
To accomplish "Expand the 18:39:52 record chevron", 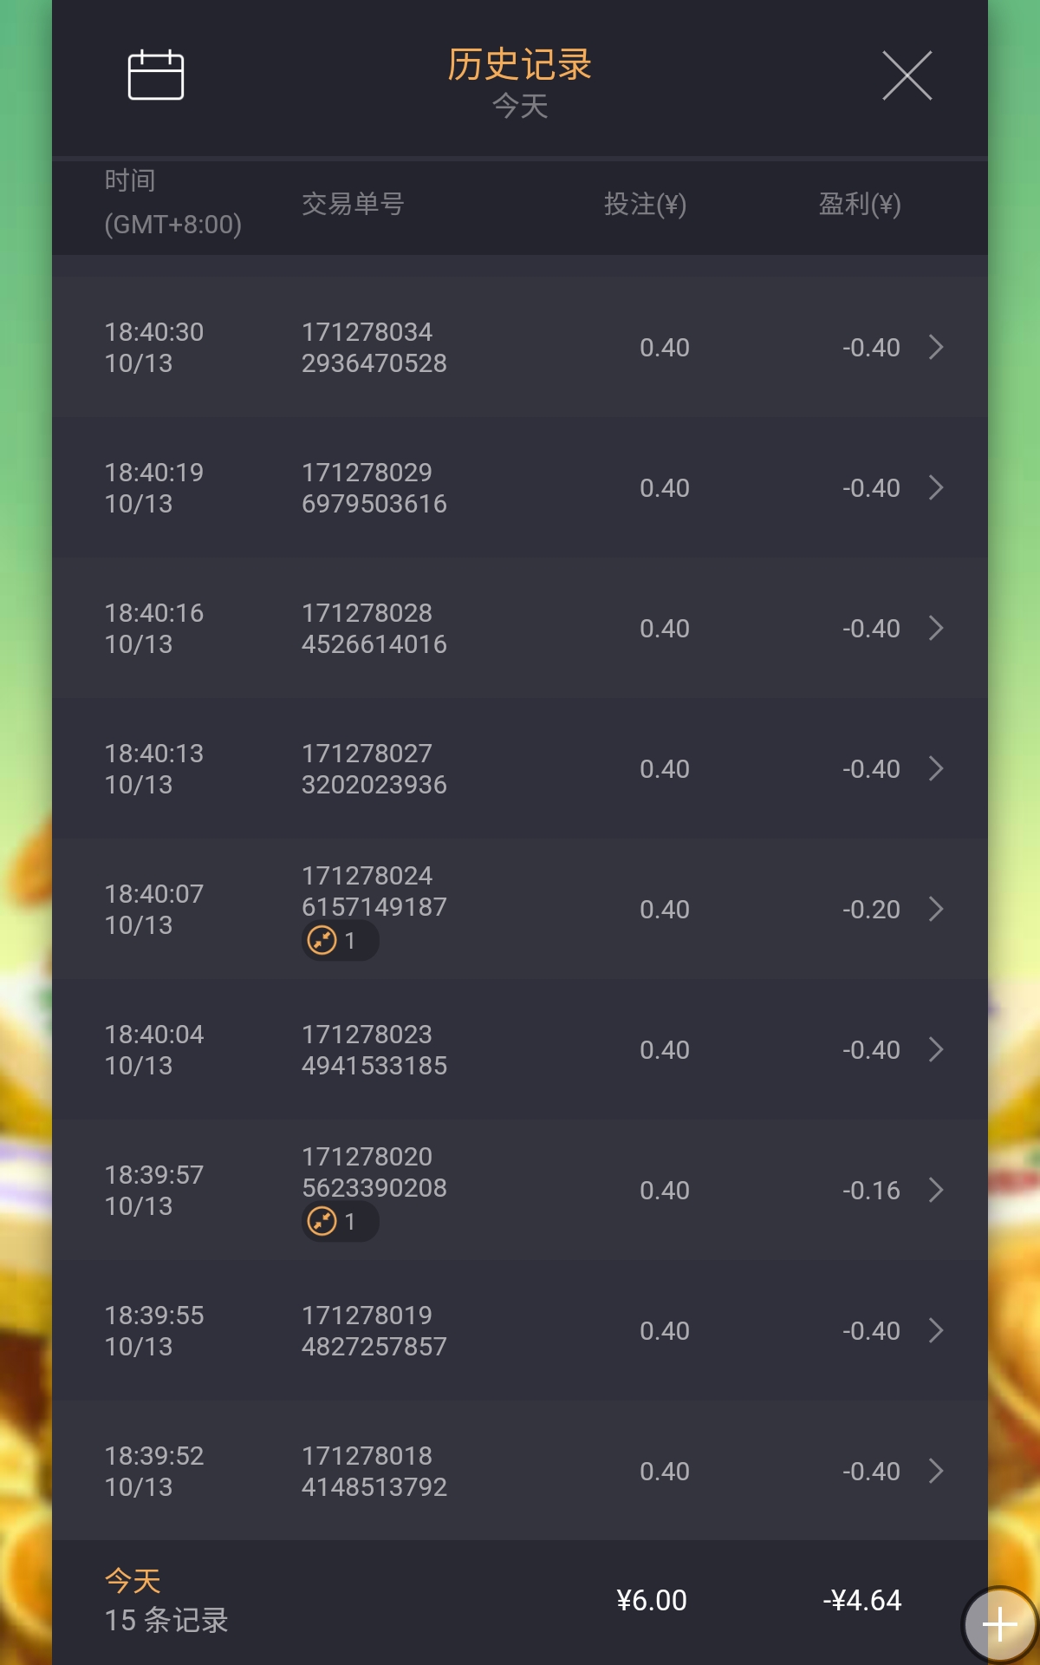I will tap(936, 1472).
